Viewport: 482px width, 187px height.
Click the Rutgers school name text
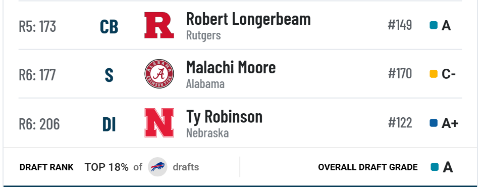[x=203, y=35]
